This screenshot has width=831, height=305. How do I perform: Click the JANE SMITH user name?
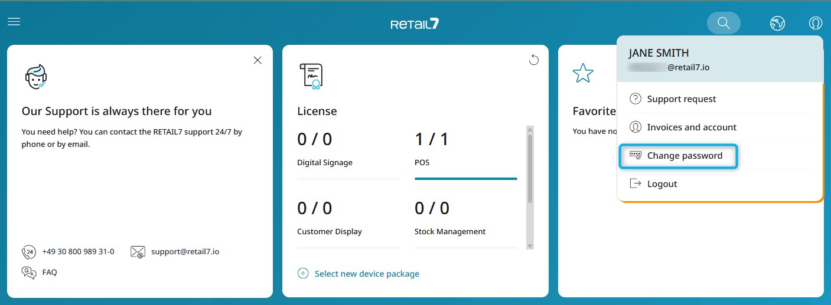659,53
